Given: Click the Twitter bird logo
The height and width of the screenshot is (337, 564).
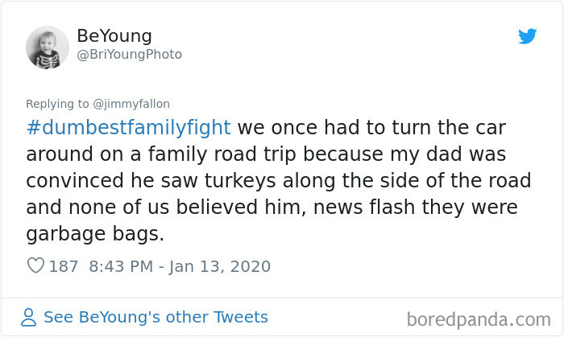Looking at the screenshot, I should [527, 37].
